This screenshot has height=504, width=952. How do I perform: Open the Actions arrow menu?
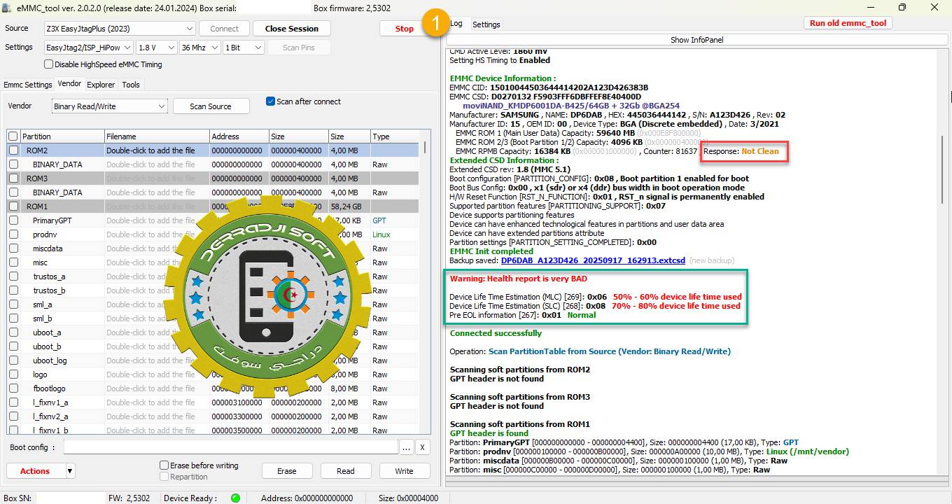(x=70, y=471)
